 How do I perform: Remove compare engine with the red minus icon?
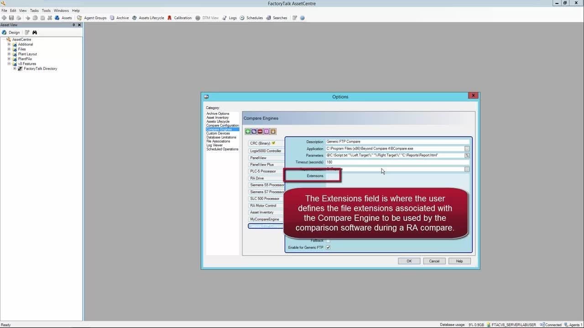pos(260,131)
